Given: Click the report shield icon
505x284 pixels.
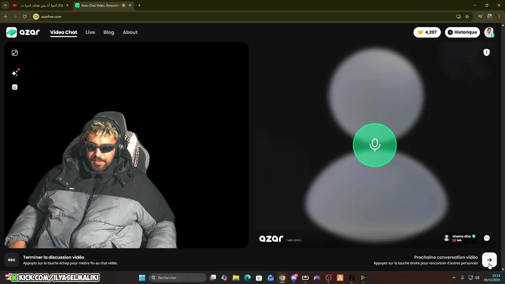Looking at the screenshot, I should point(486,52).
